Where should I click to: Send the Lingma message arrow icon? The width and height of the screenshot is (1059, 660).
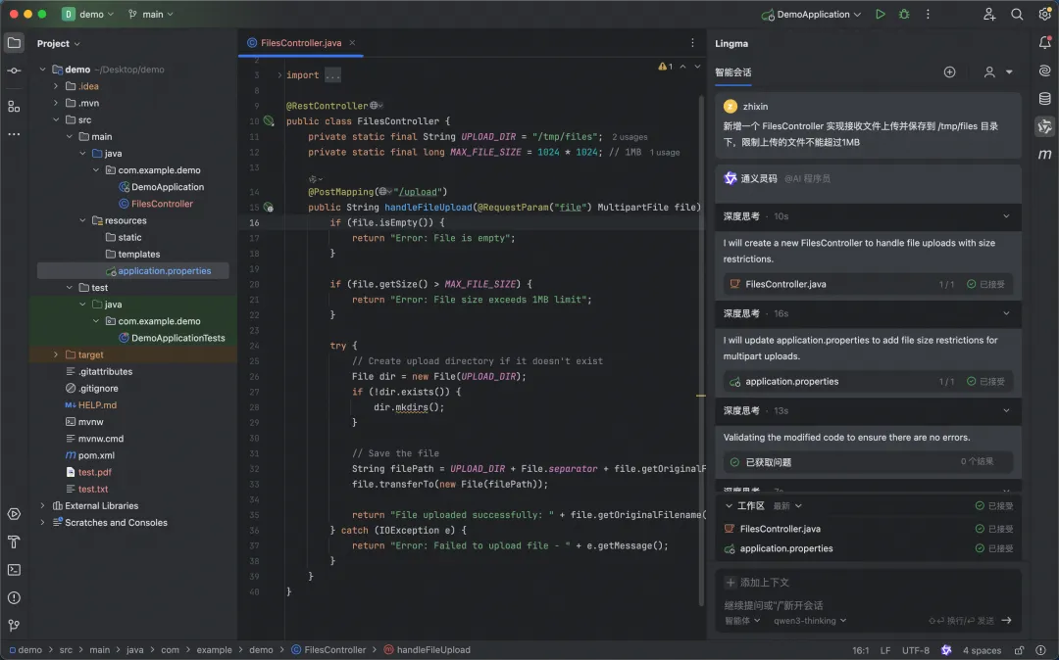point(1006,620)
